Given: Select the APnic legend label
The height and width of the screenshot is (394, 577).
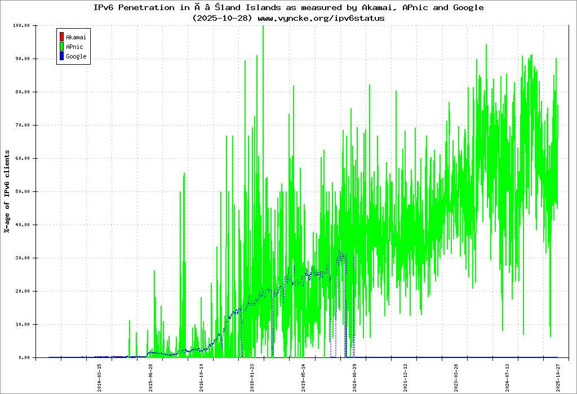Looking at the screenshot, I should (74, 47).
